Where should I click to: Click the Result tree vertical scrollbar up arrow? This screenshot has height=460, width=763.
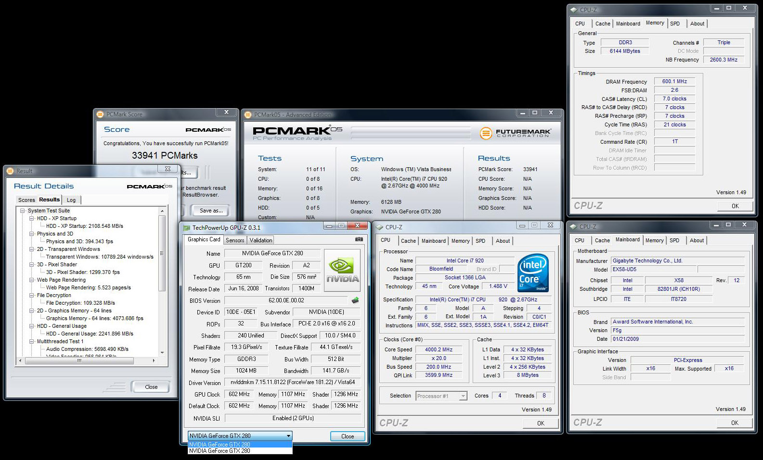162,211
